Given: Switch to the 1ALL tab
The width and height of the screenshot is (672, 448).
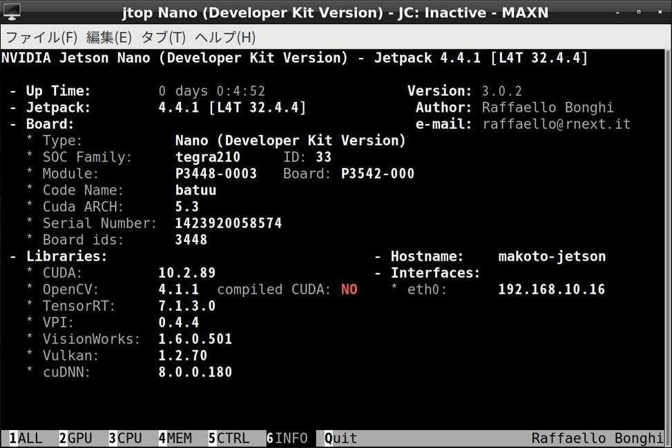Looking at the screenshot, I should (26, 438).
